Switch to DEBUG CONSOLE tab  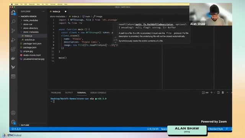click(98, 93)
